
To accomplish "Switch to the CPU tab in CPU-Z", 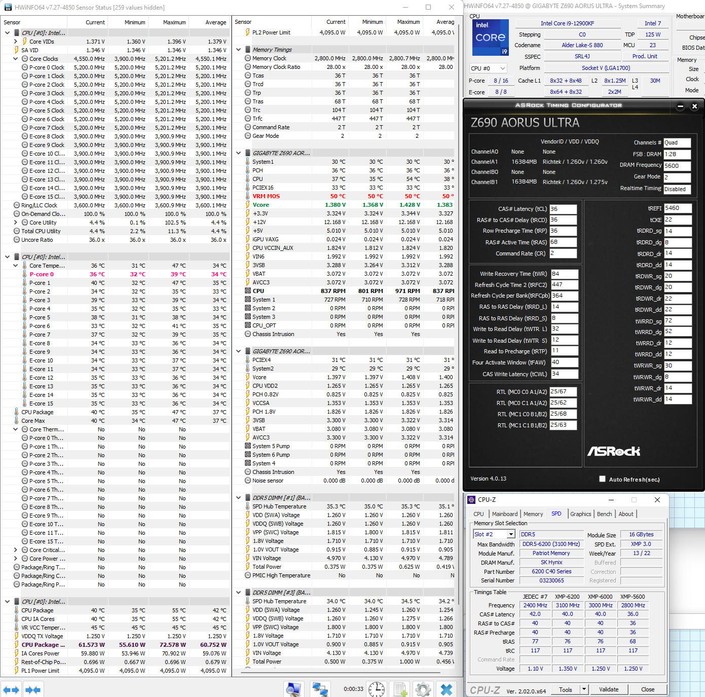I will point(478,514).
